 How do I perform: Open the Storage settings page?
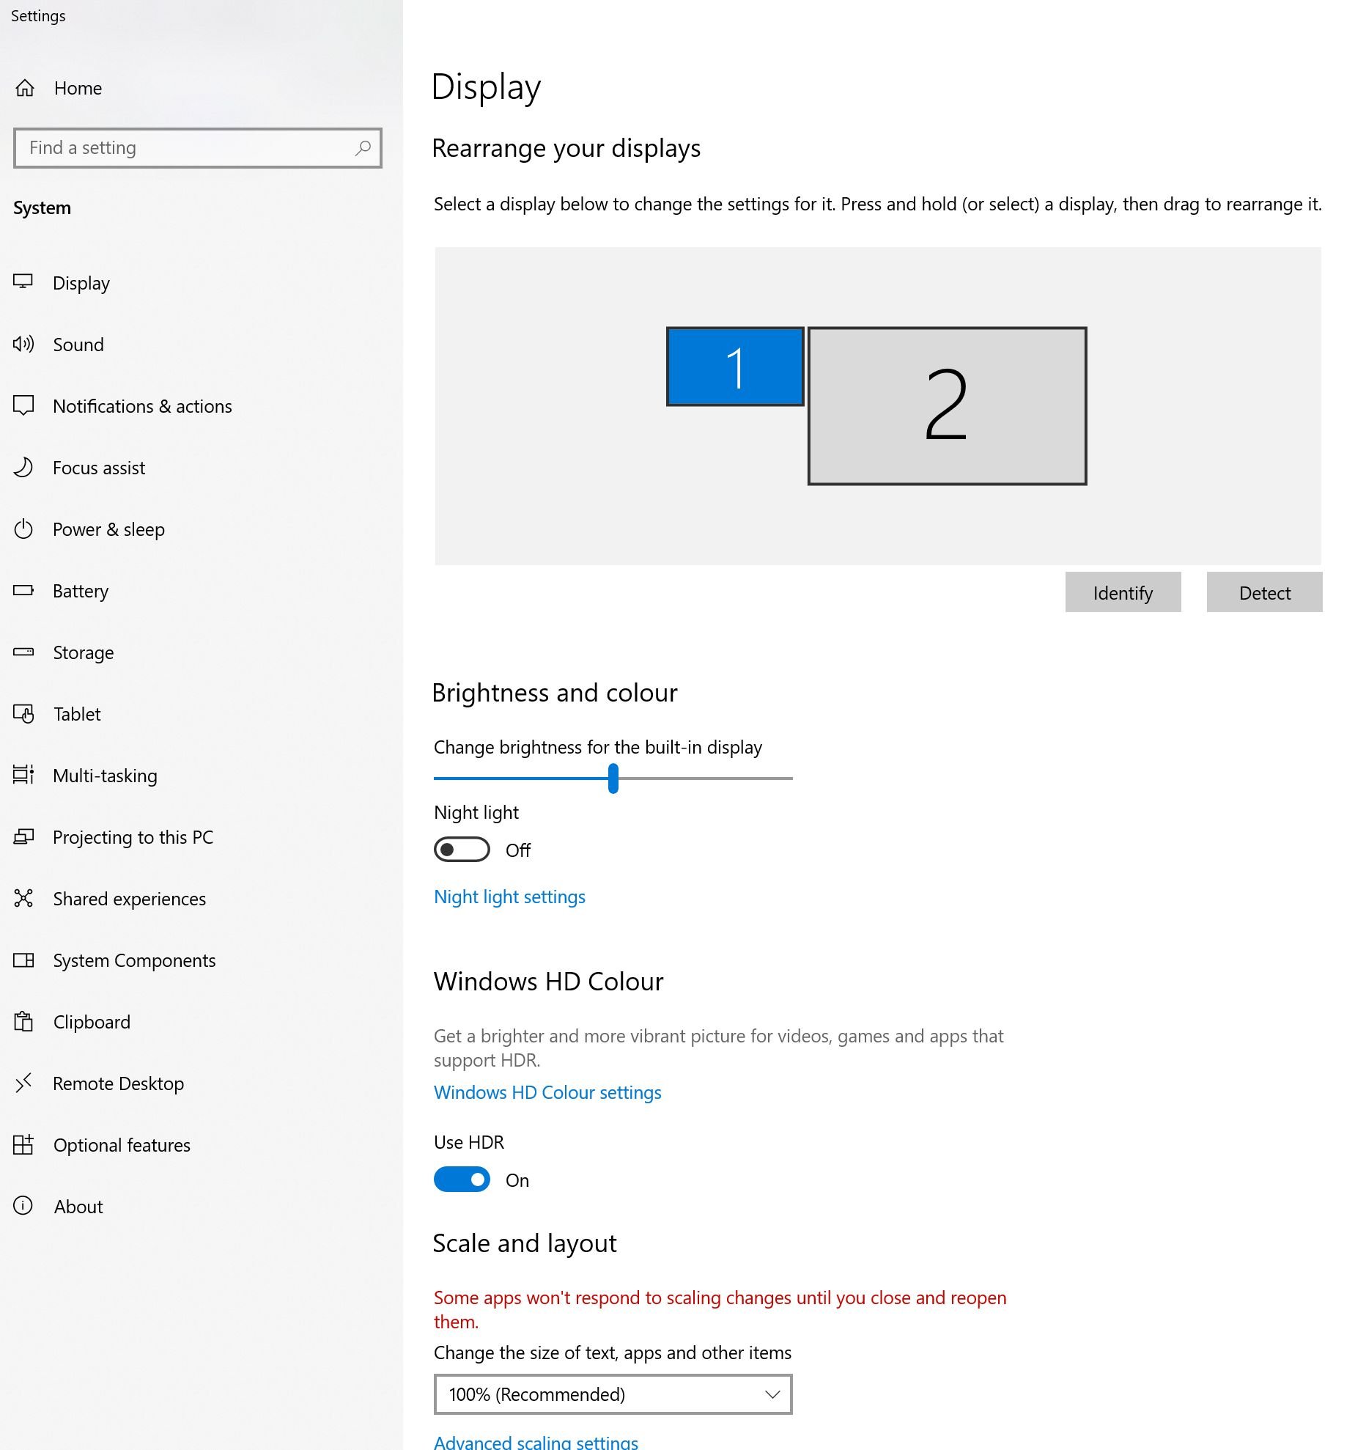(x=83, y=652)
